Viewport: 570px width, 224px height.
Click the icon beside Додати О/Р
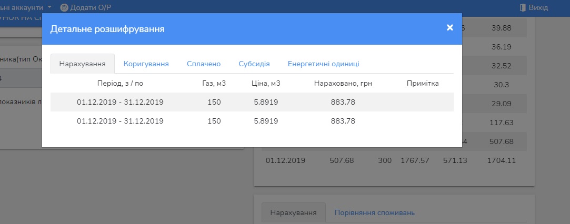pos(64,7)
